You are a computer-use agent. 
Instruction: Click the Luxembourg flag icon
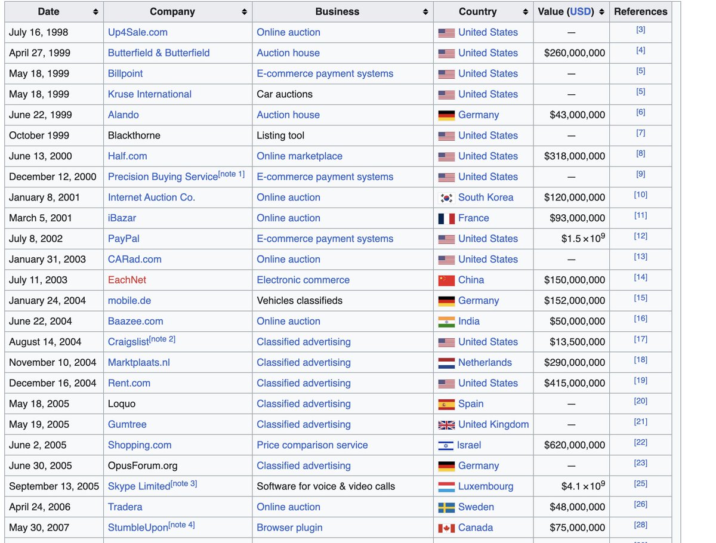(x=446, y=486)
